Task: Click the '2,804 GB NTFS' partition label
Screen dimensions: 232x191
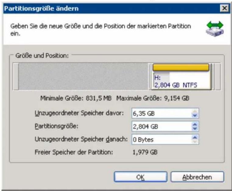Action: [176, 85]
